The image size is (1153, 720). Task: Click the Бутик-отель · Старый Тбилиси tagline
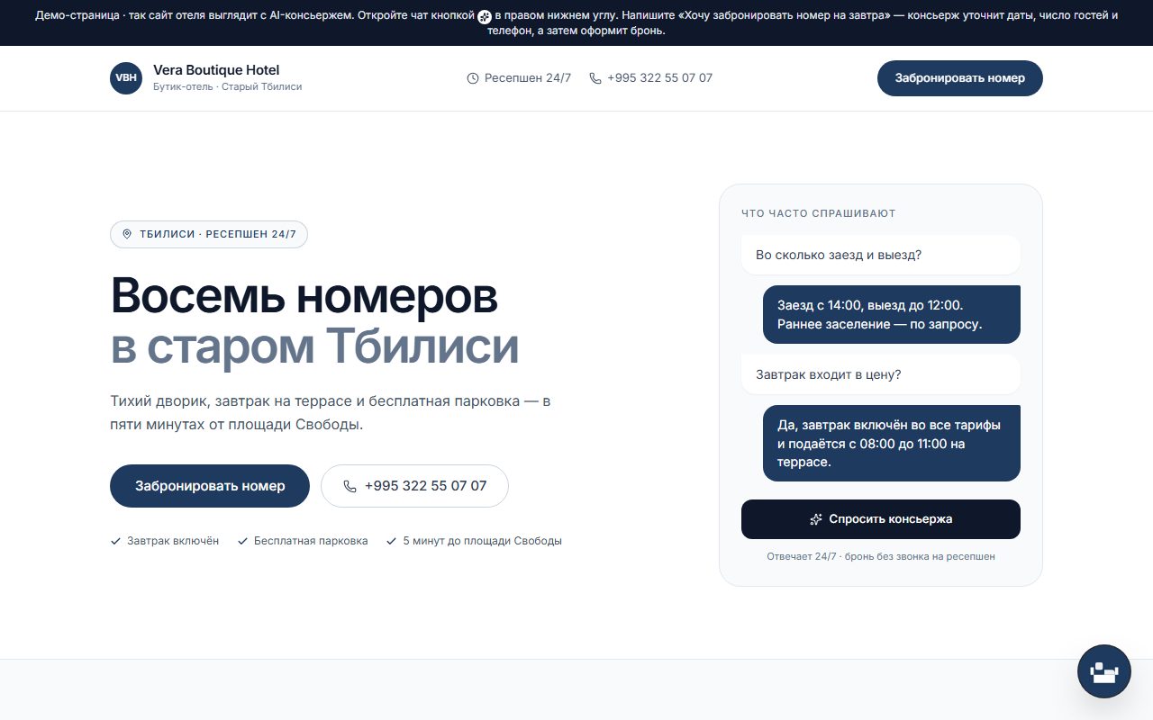pyautogui.click(x=228, y=86)
